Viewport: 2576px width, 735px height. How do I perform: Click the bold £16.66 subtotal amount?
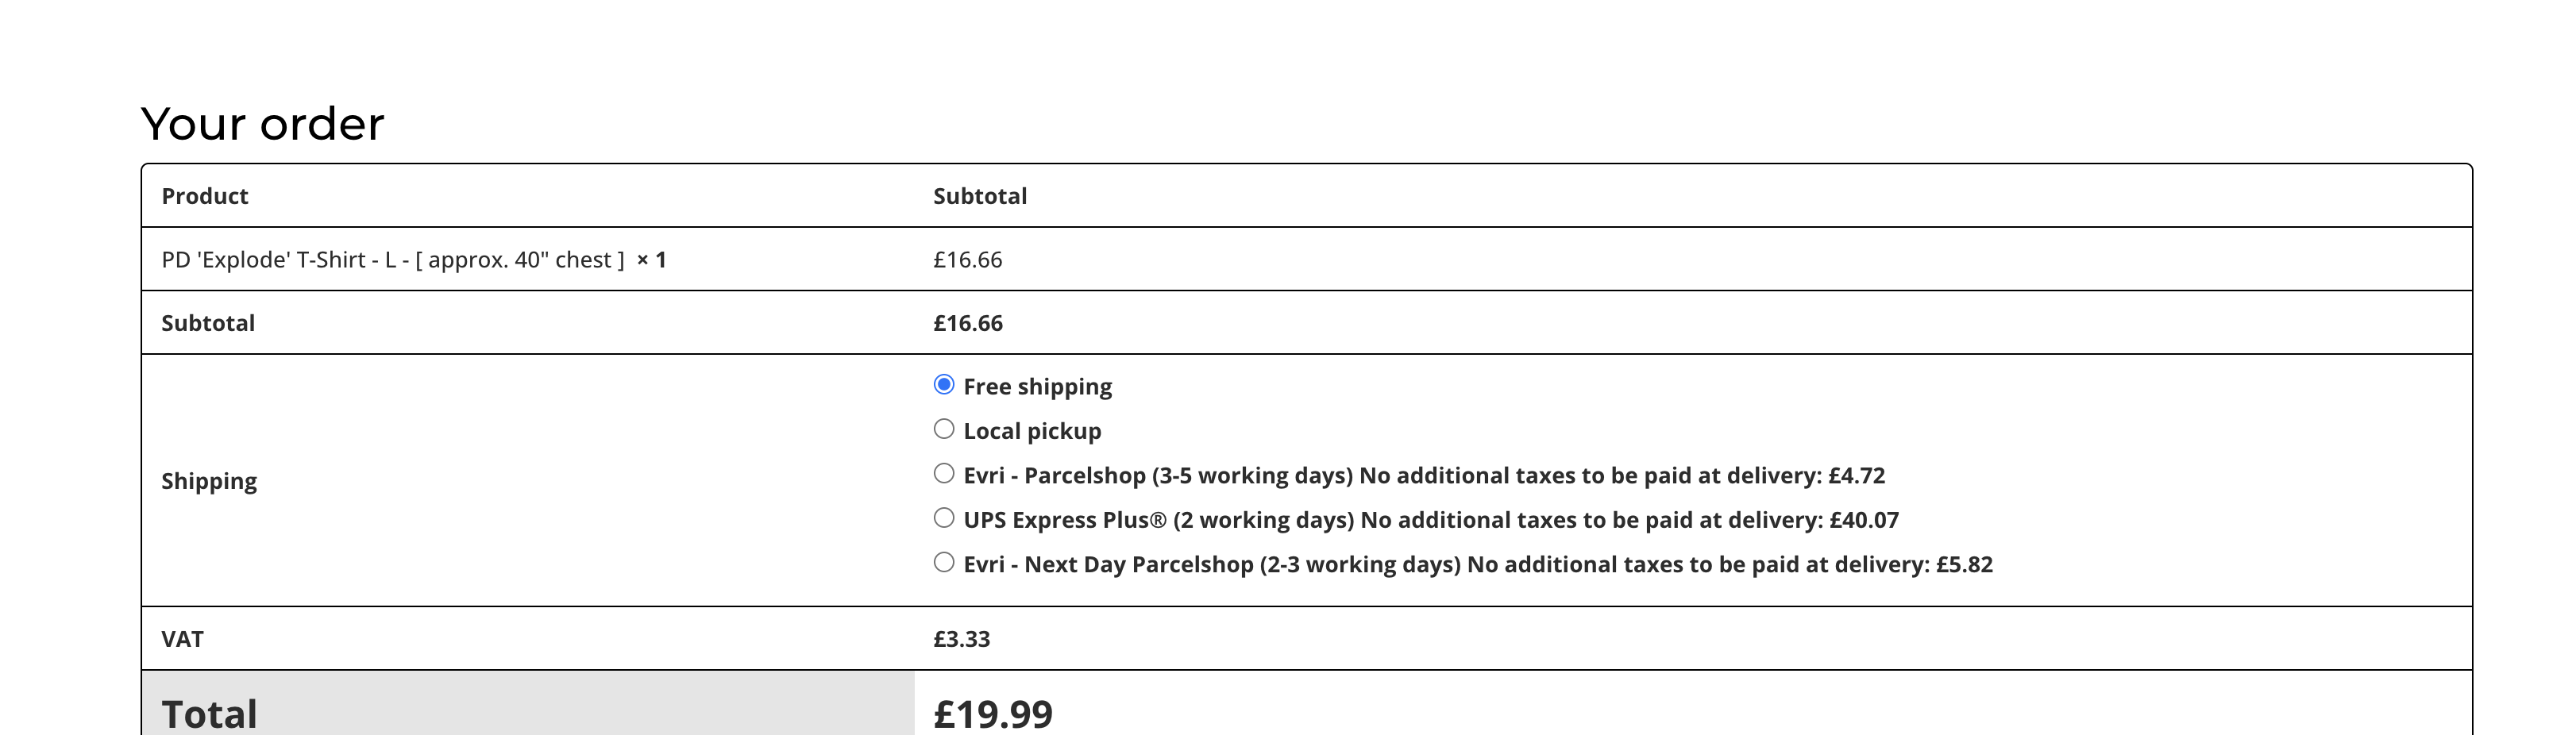click(968, 323)
